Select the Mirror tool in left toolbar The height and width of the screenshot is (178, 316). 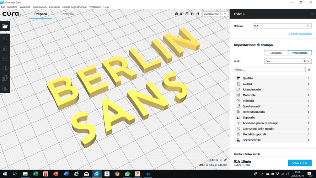(x=5, y=68)
